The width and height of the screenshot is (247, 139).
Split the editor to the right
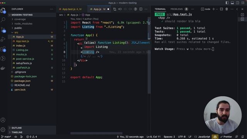tap(141, 9)
